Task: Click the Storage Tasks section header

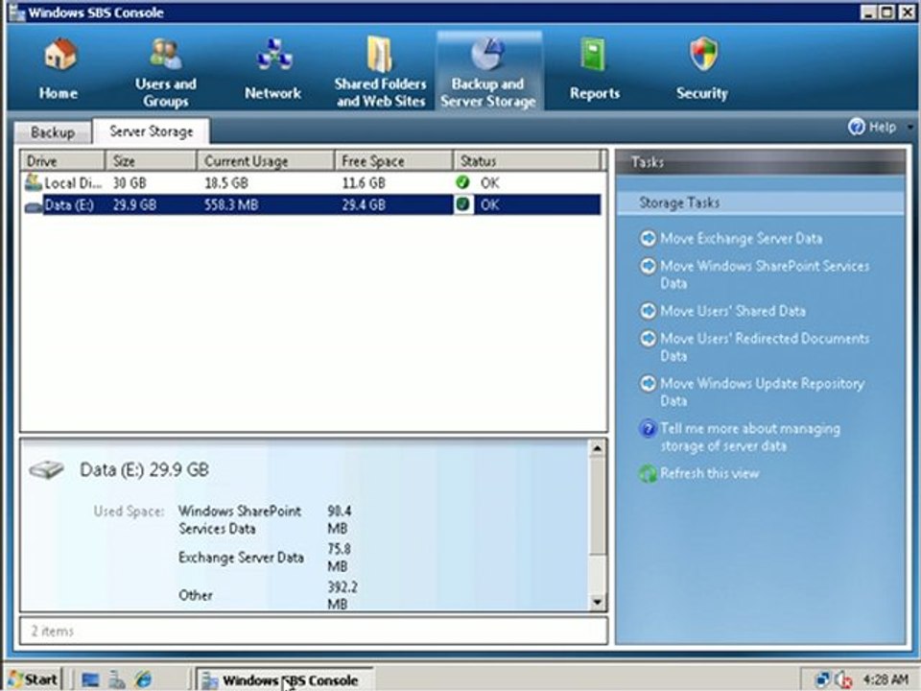Action: 760,203
